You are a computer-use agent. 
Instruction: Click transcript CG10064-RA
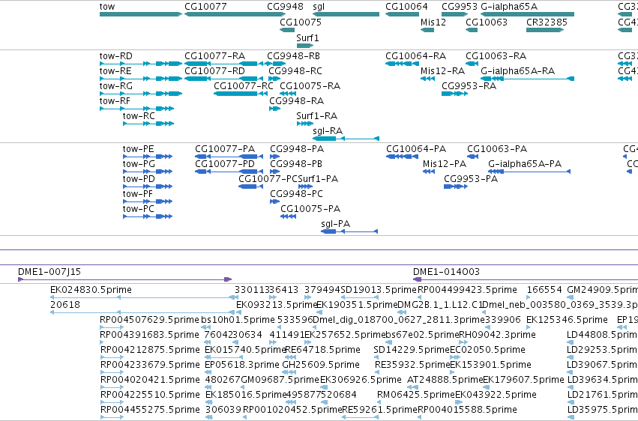click(416, 56)
